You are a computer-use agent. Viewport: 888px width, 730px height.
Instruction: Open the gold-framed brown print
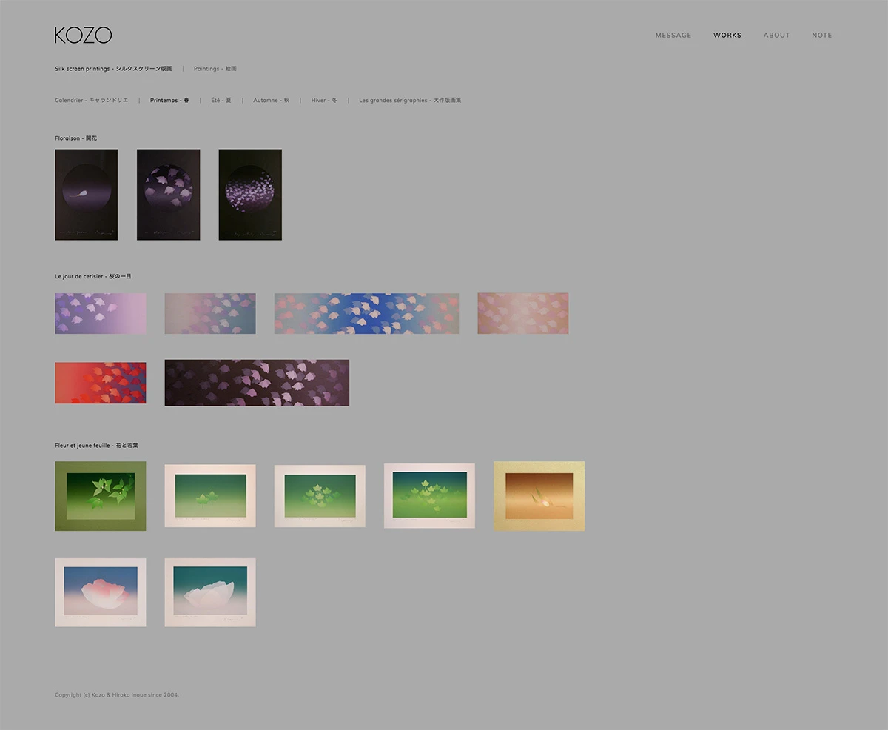[539, 496]
